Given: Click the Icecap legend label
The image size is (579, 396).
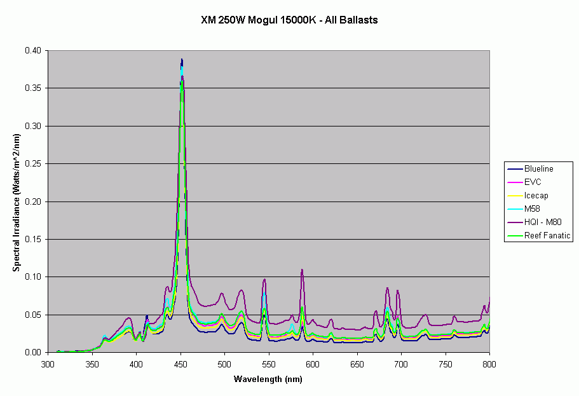Looking at the screenshot, I should pyautogui.click(x=536, y=195).
